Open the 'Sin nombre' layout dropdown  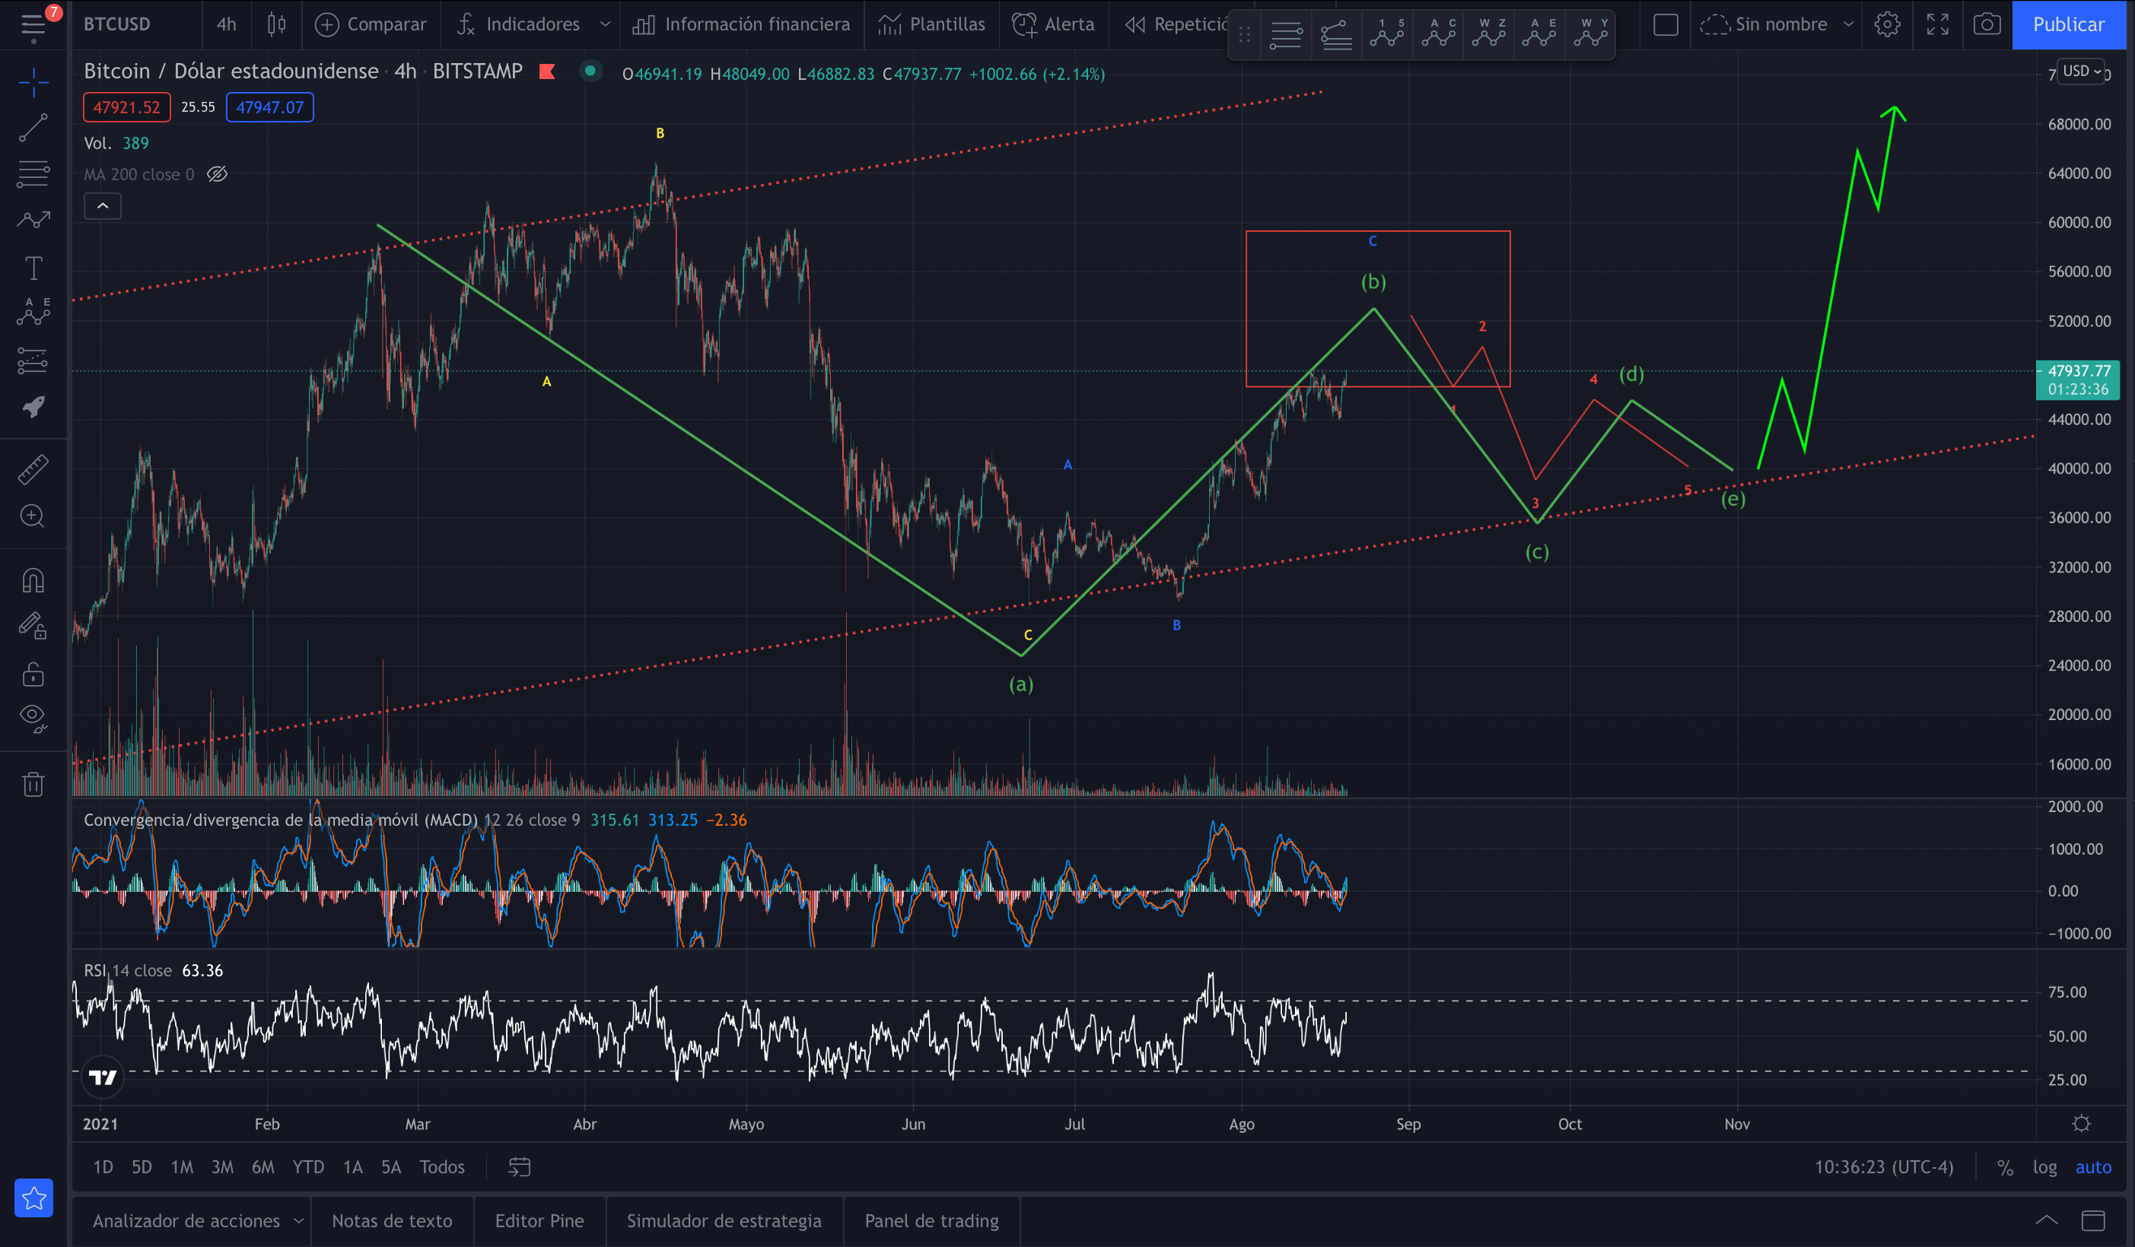click(x=1847, y=24)
